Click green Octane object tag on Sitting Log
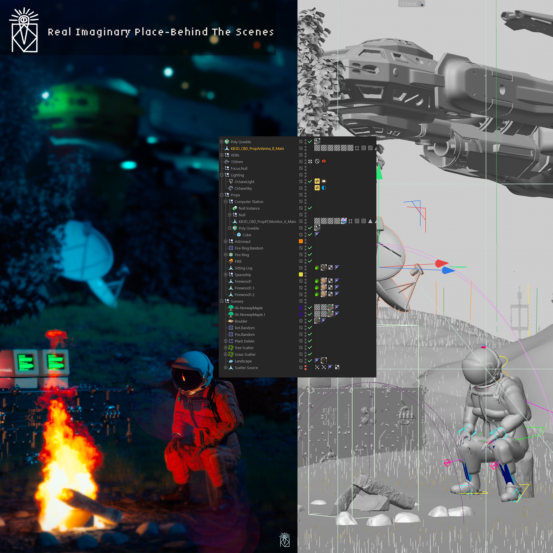Viewport: 553px width, 553px height. point(317,268)
